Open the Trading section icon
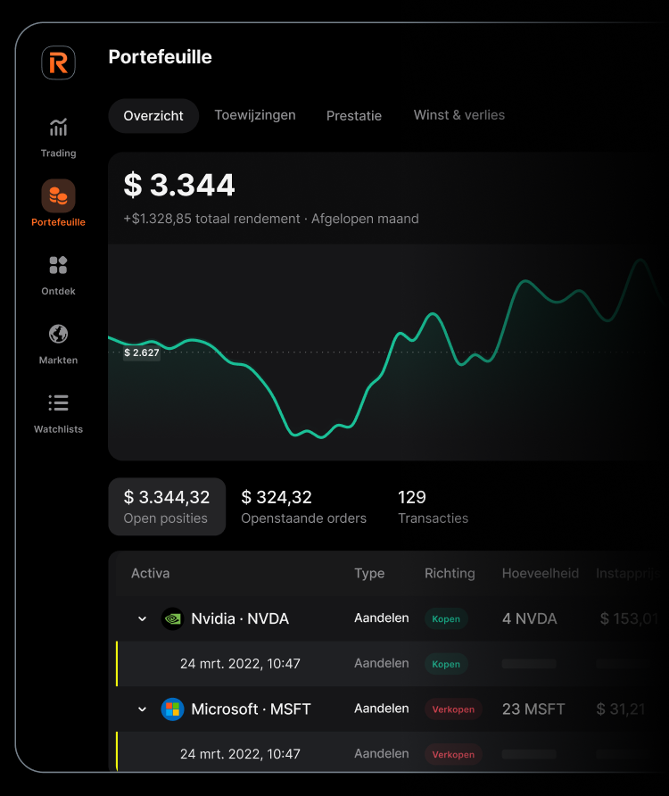669x796 pixels. click(58, 128)
